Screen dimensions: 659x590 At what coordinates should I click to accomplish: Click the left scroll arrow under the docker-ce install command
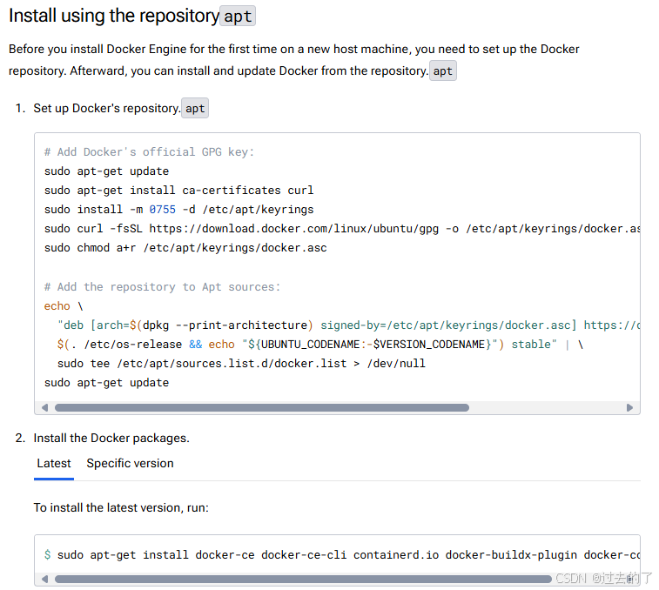click(x=45, y=579)
